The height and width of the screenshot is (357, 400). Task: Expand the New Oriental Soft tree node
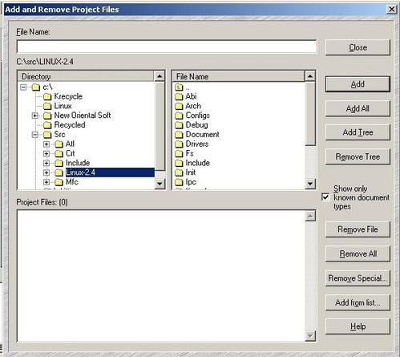[34, 116]
